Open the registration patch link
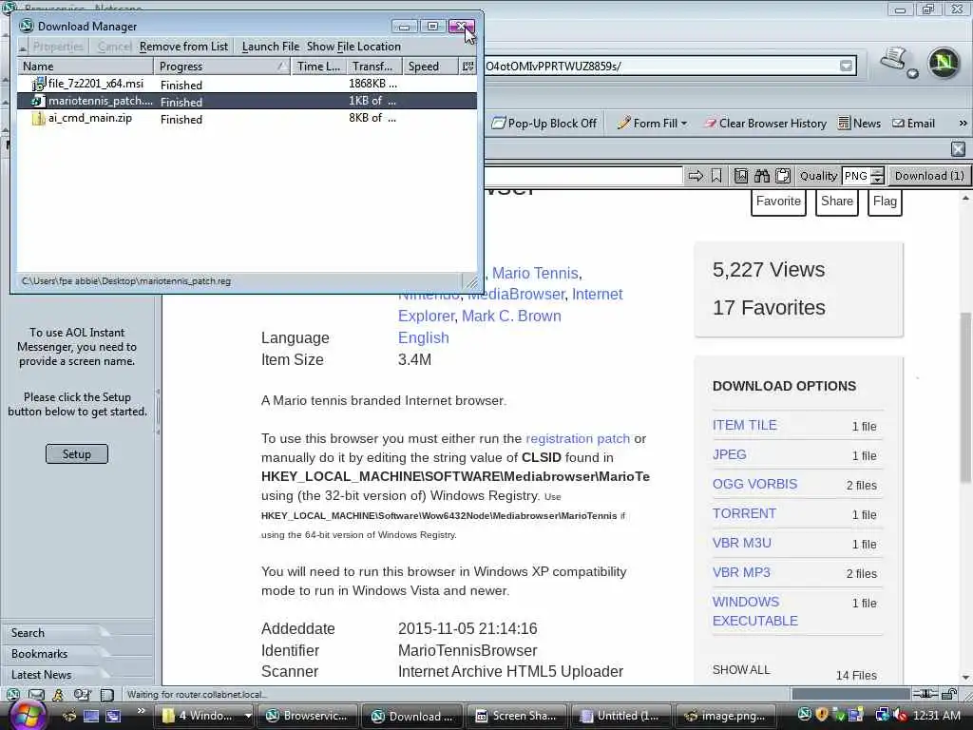 pyautogui.click(x=577, y=439)
